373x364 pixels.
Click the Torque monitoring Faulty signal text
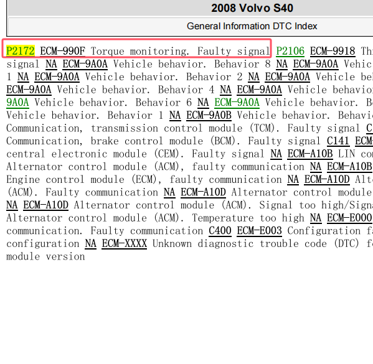pyautogui.click(x=181, y=51)
